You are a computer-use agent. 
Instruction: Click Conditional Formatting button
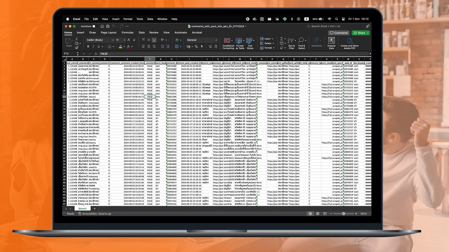pyautogui.click(x=228, y=43)
